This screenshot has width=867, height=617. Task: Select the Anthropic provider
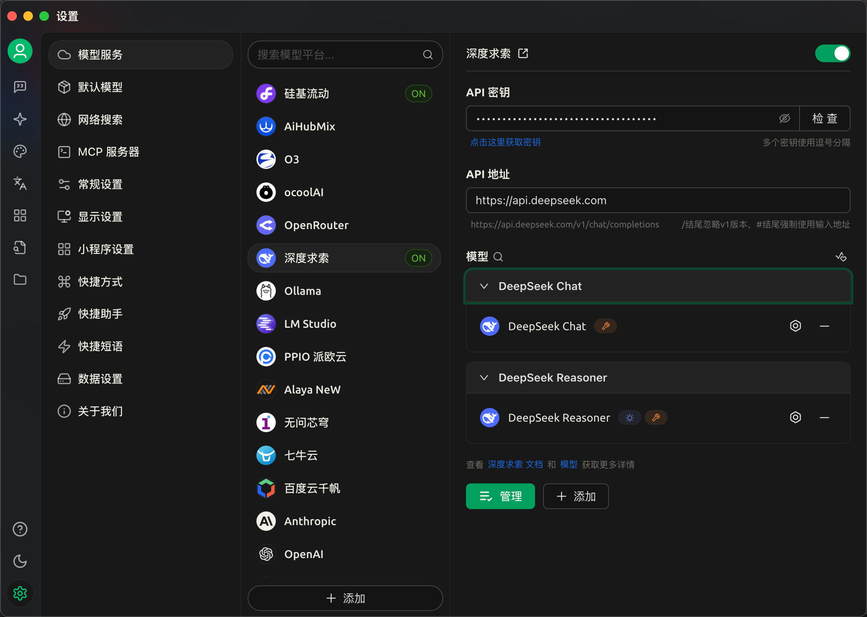[344, 521]
